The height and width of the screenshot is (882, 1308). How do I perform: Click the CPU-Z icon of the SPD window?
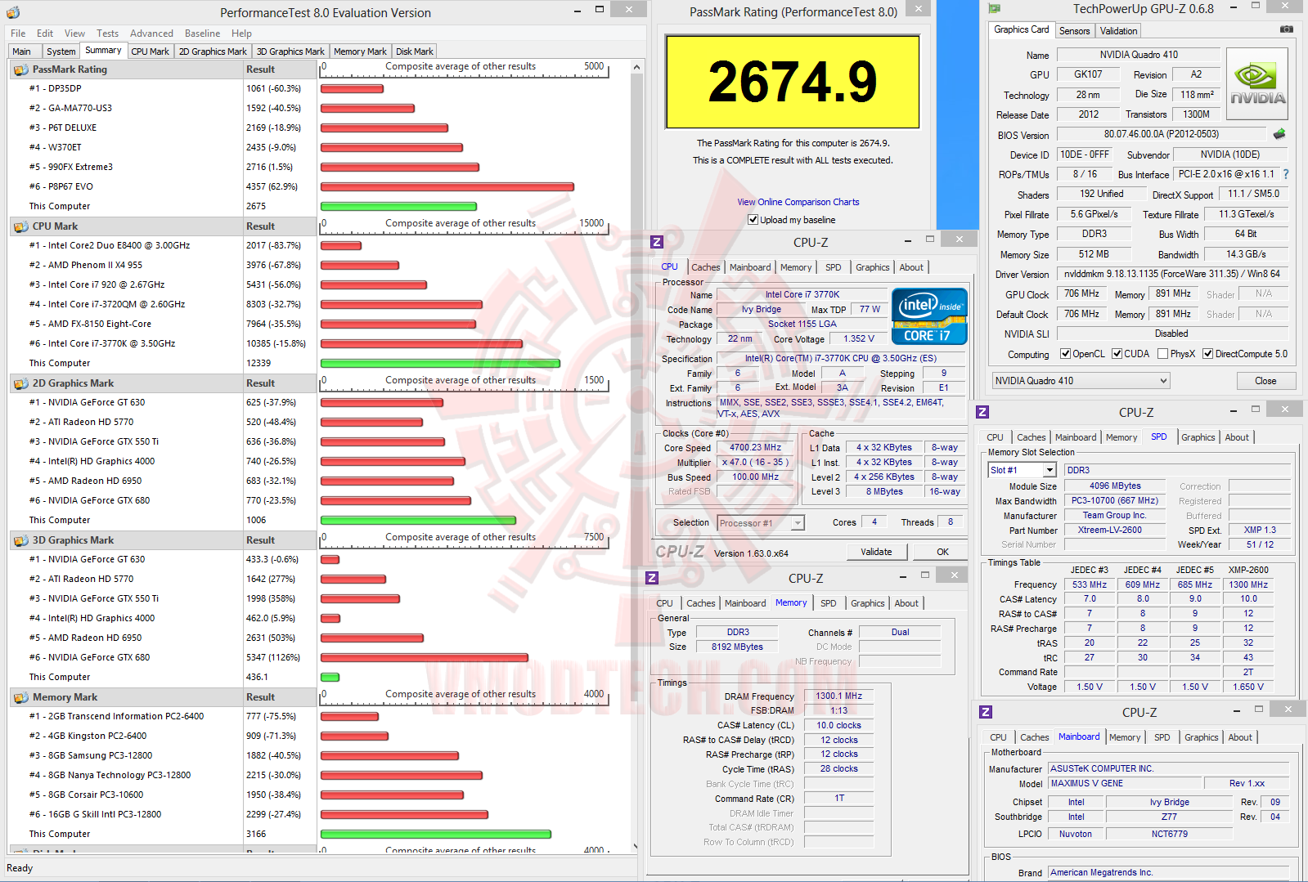[982, 412]
